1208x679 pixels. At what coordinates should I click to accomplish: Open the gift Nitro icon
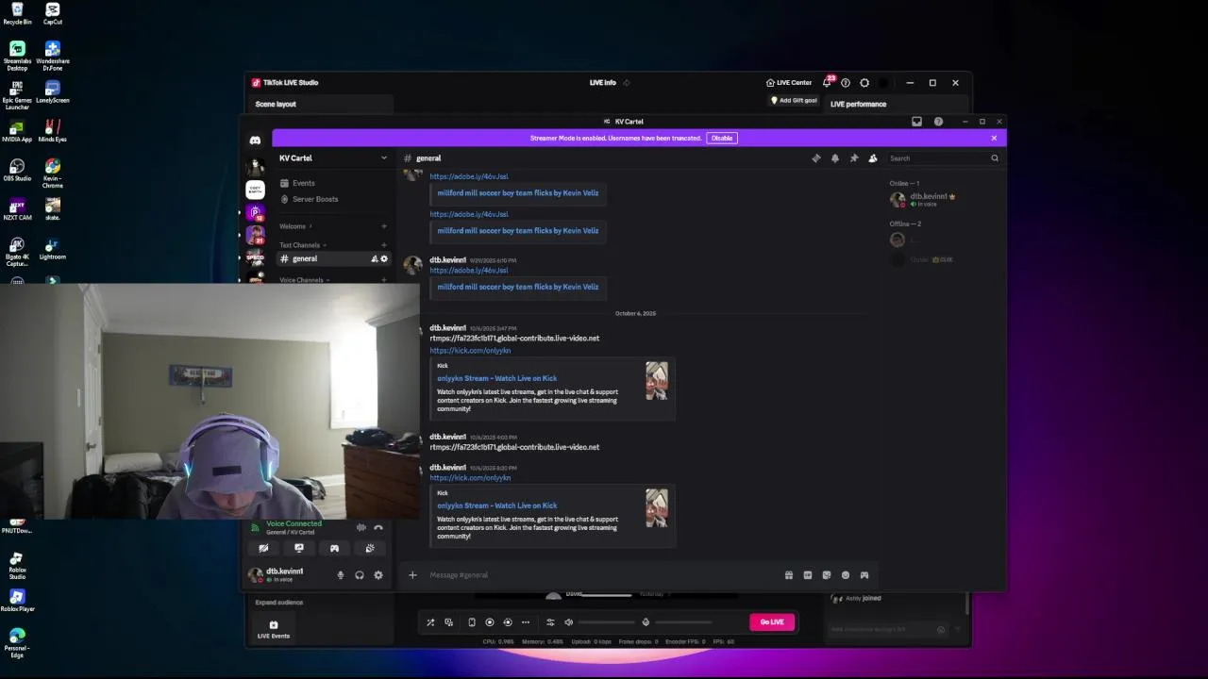pos(789,575)
